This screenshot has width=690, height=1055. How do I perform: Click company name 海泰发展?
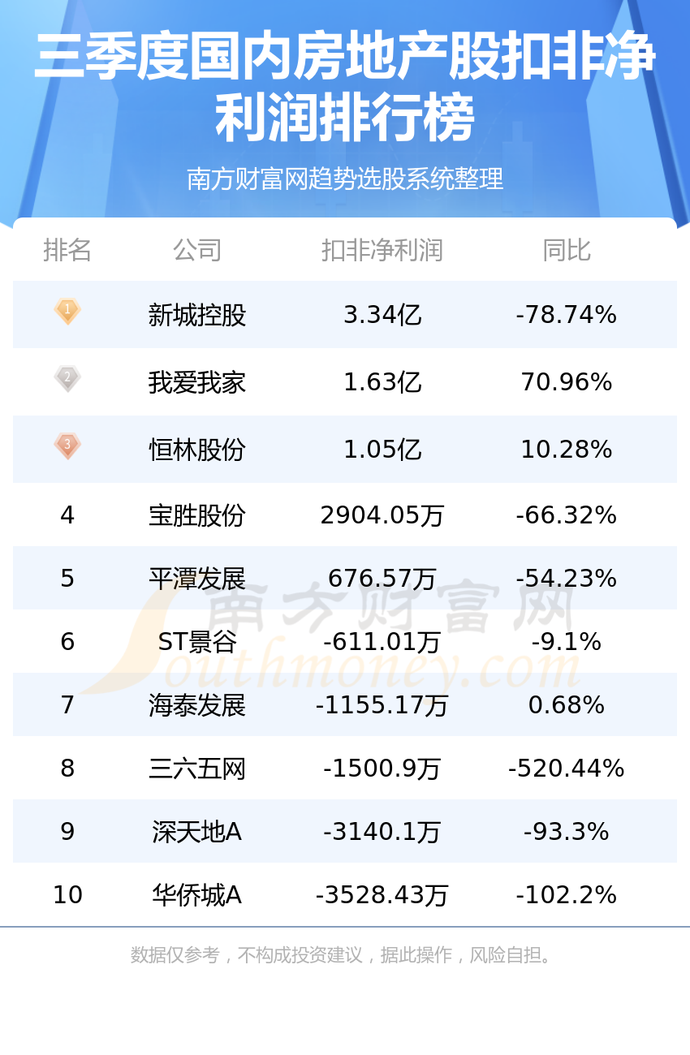tap(197, 705)
